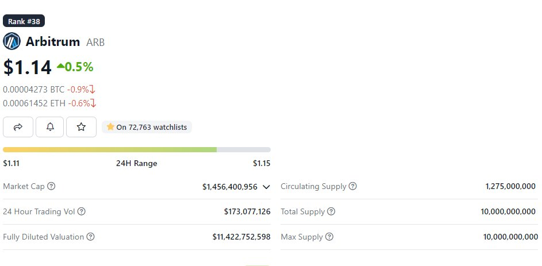Viewport: 542px width, 266px height.
Task: Click the Arbitrum logo icon
Action: click(11, 41)
